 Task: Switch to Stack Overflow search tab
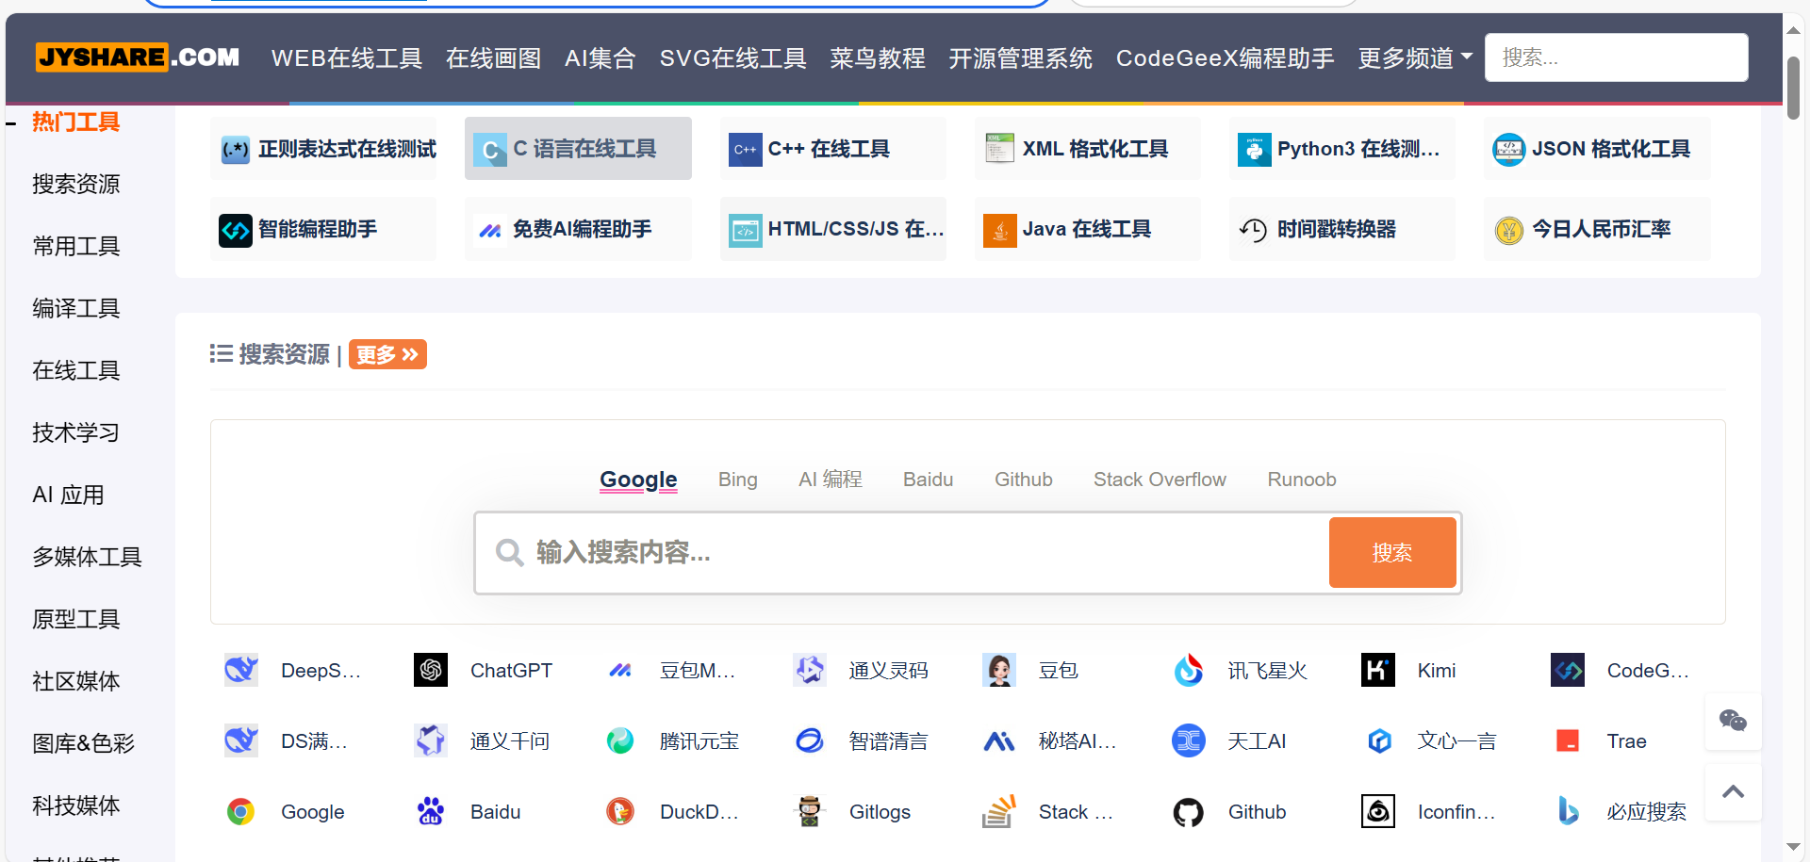tap(1160, 480)
